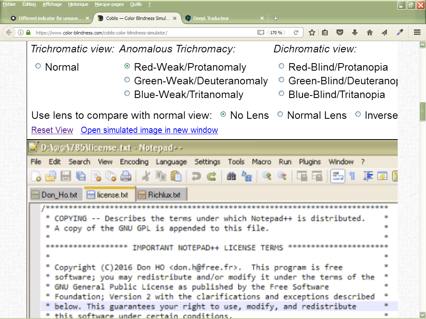The width and height of the screenshot is (426, 319).
Task: Open a new tab with plus button
Action: 275,18
